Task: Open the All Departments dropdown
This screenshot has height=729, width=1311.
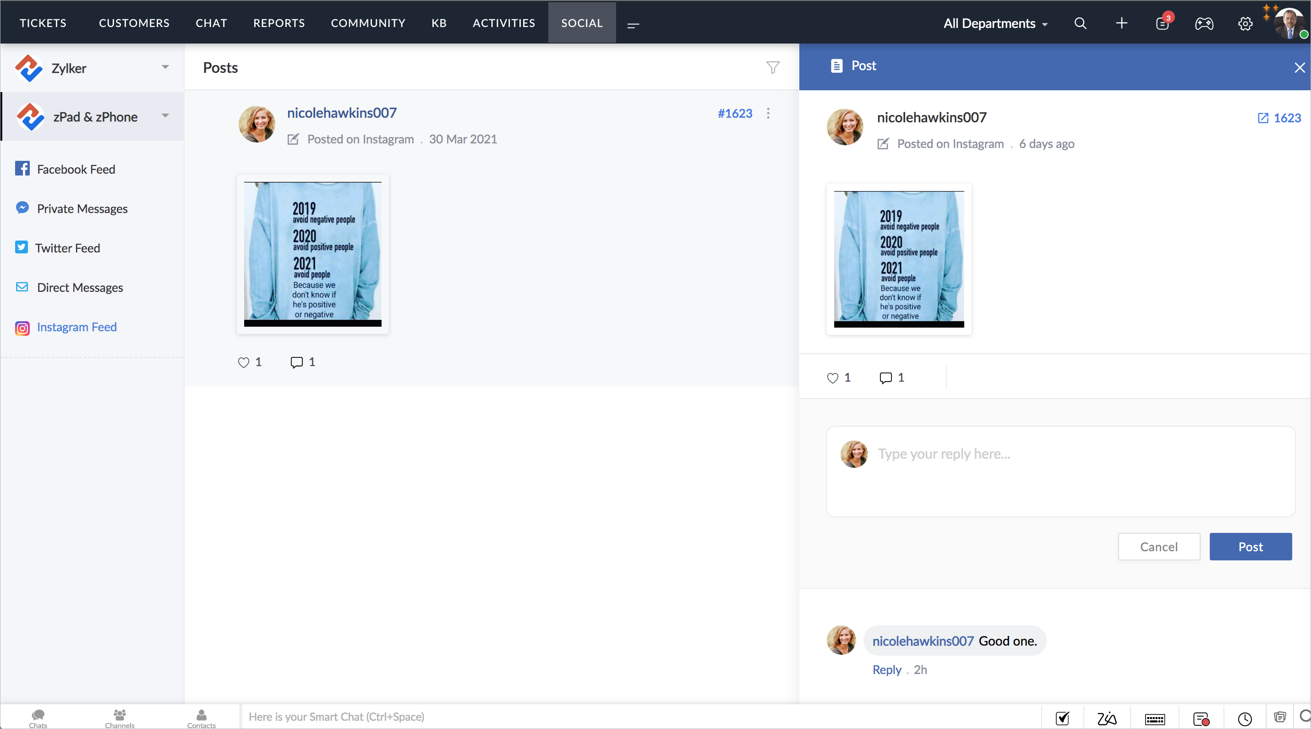Action: coord(995,23)
